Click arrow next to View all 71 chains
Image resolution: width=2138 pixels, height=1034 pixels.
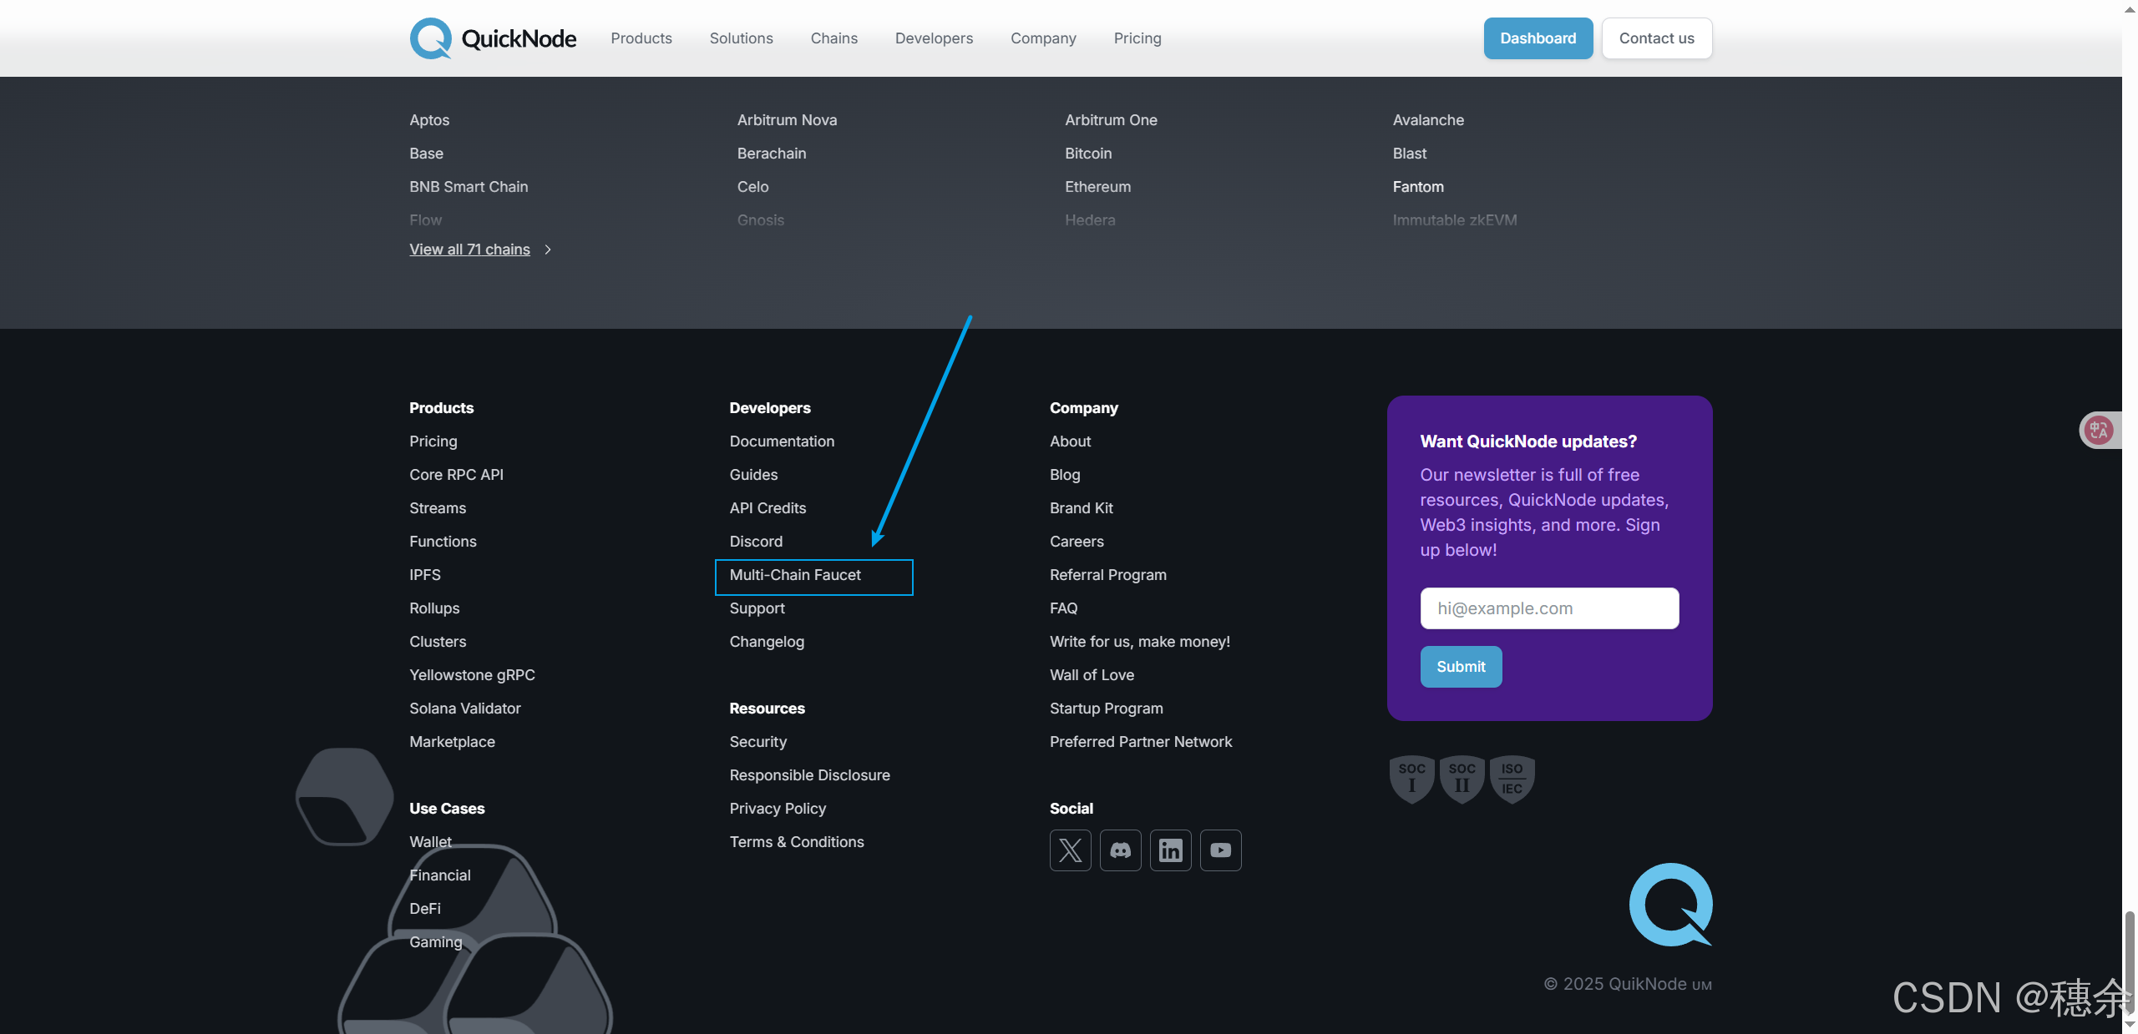(548, 250)
